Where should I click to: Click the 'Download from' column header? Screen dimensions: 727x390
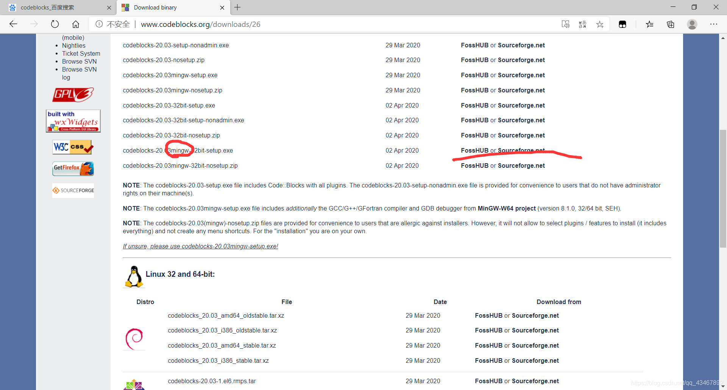[559, 302]
